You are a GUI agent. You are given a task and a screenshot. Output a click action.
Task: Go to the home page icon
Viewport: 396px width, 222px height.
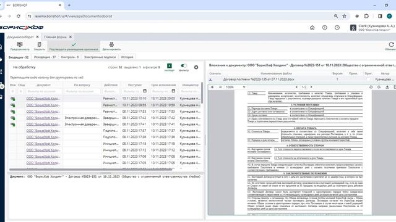pyautogui.click(x=312, y=27)
